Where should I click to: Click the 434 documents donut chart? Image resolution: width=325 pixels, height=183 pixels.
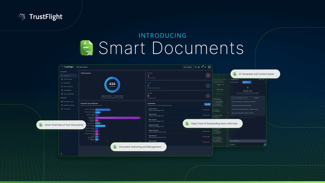(112, 85)
